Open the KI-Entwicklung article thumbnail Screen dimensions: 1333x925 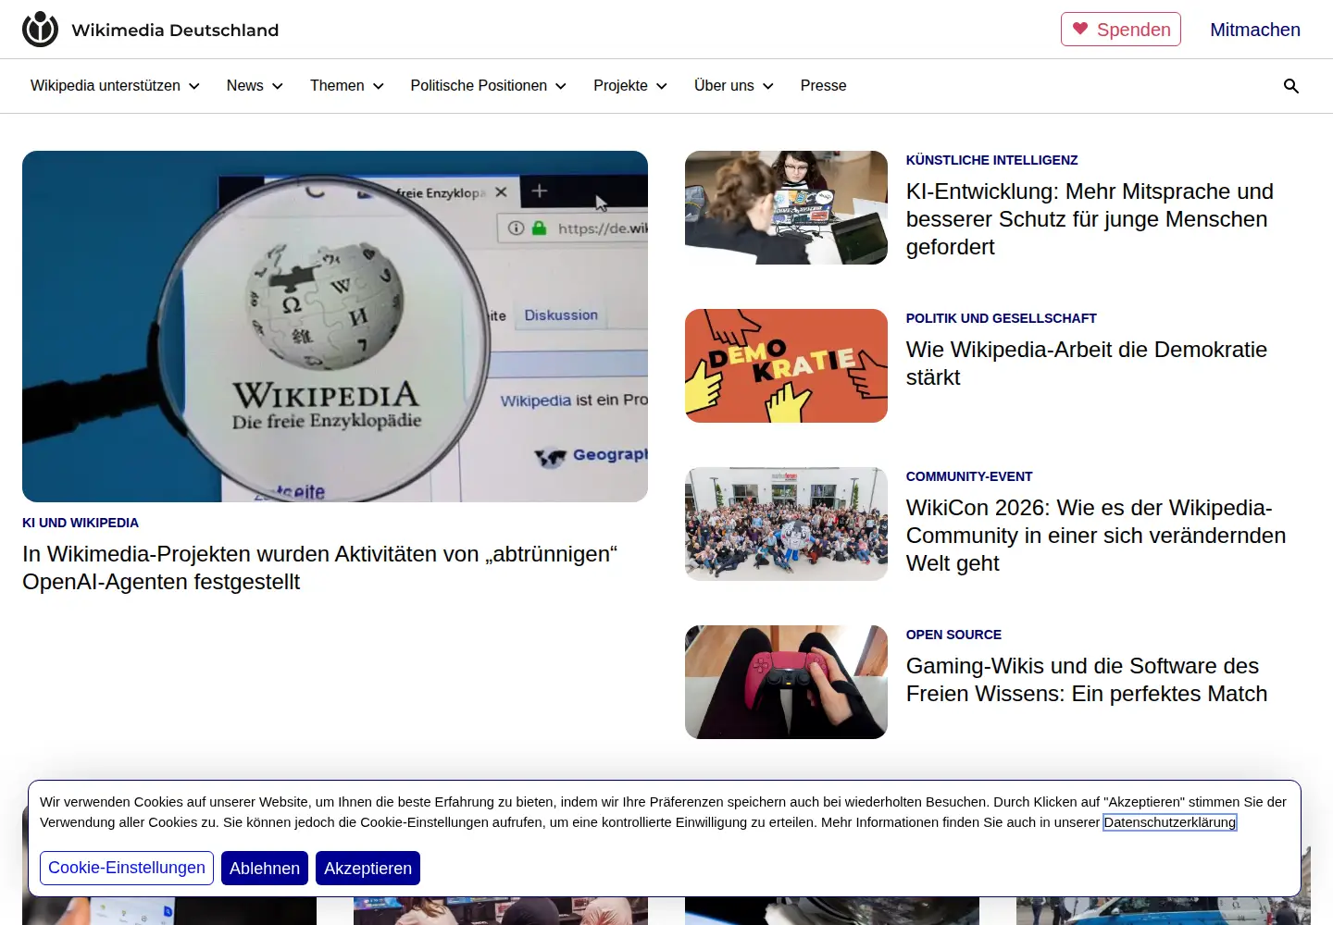(786, 208)
